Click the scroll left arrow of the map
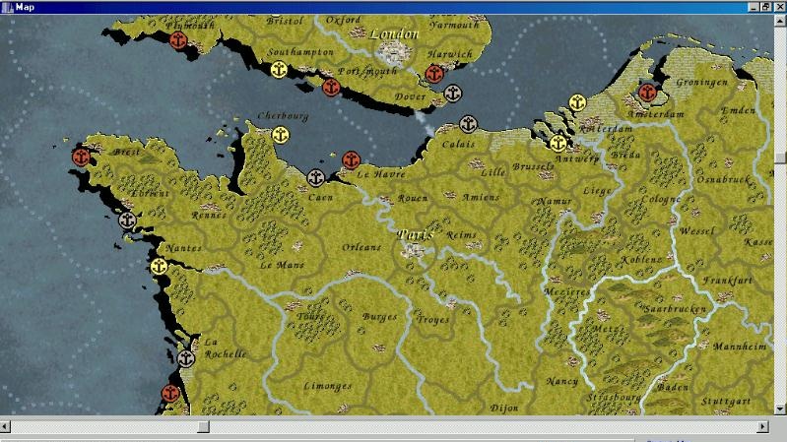The width and height of the screenshot is (787, 442). click(x=7, y=426)
